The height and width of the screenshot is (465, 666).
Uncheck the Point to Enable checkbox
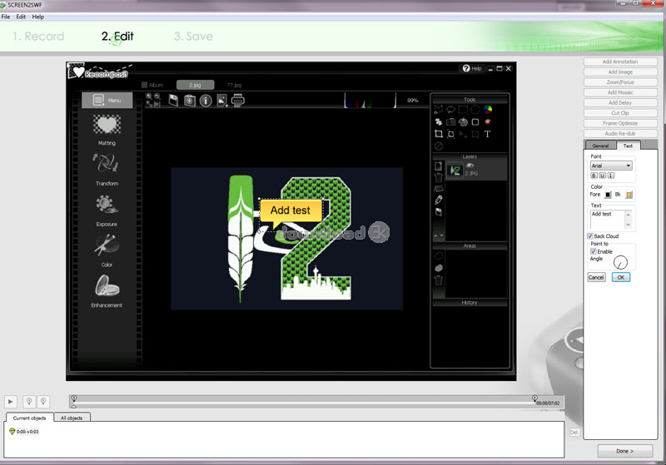pyautogui.click(x=593, y=251)
